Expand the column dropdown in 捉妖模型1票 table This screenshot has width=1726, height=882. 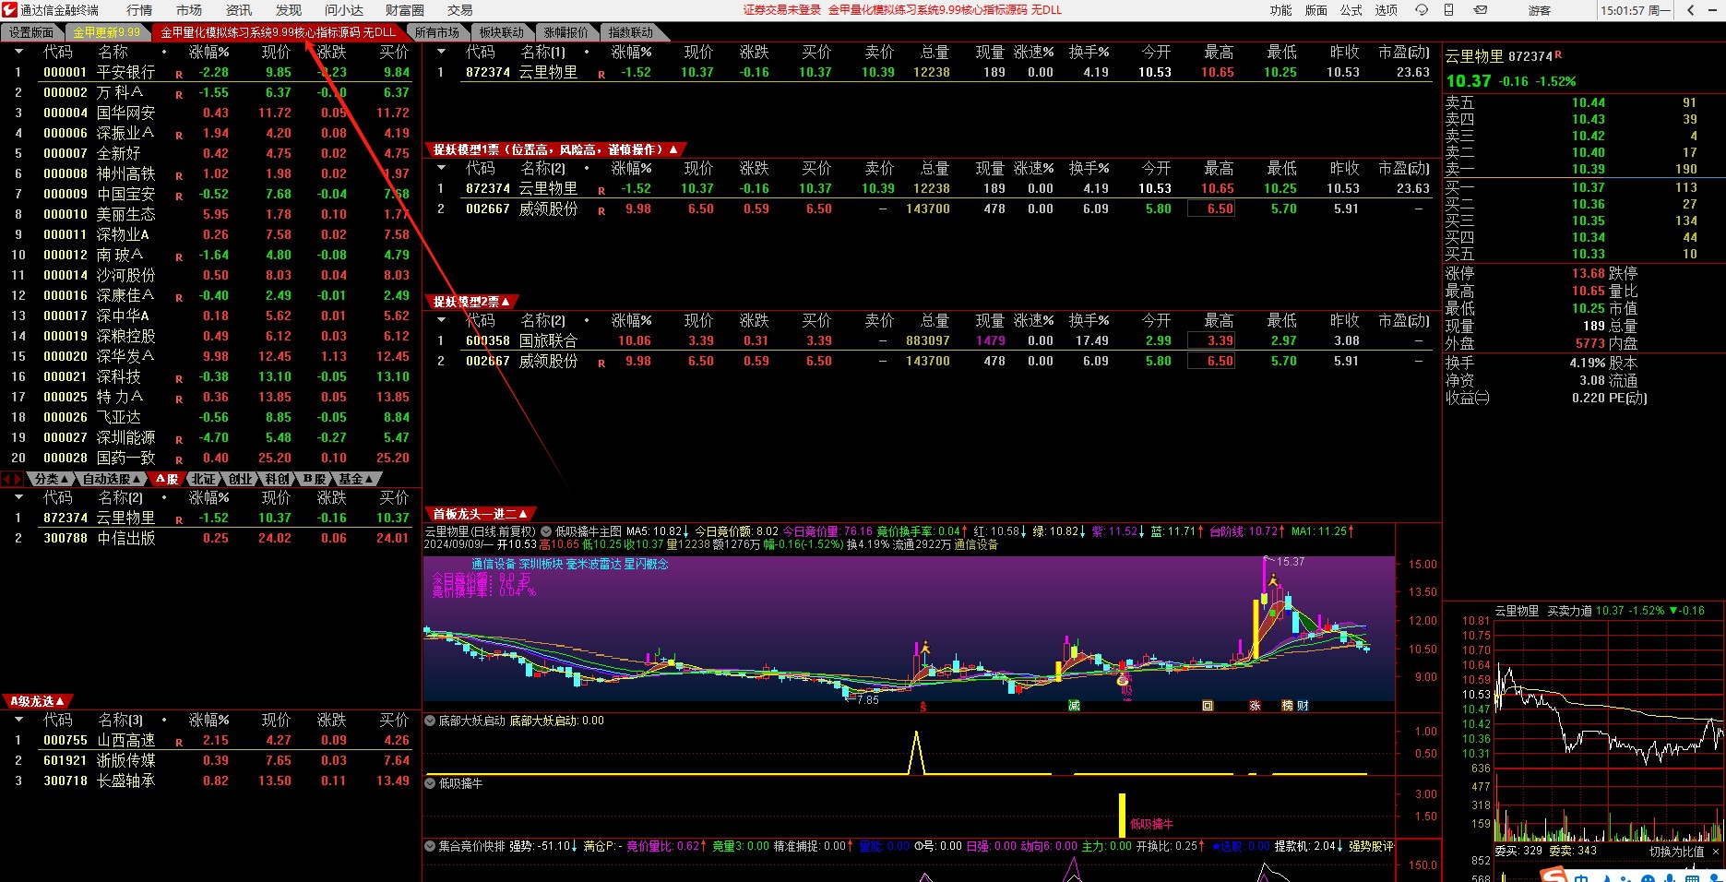coord(441,169)
